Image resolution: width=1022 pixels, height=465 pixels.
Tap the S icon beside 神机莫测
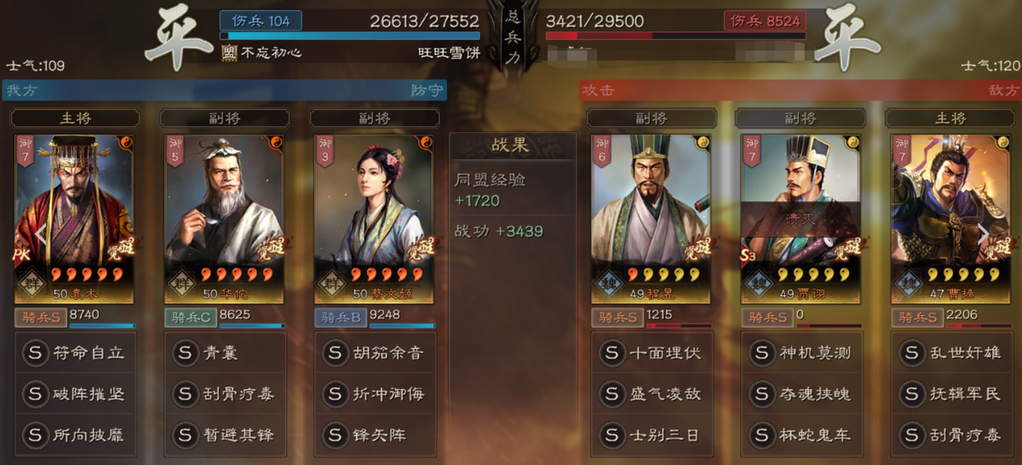pyautogui.click(x=761, y=353)
